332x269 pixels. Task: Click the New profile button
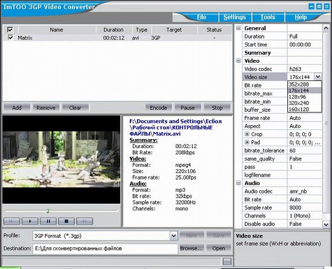pyautogui.click(x=191, y=235)
